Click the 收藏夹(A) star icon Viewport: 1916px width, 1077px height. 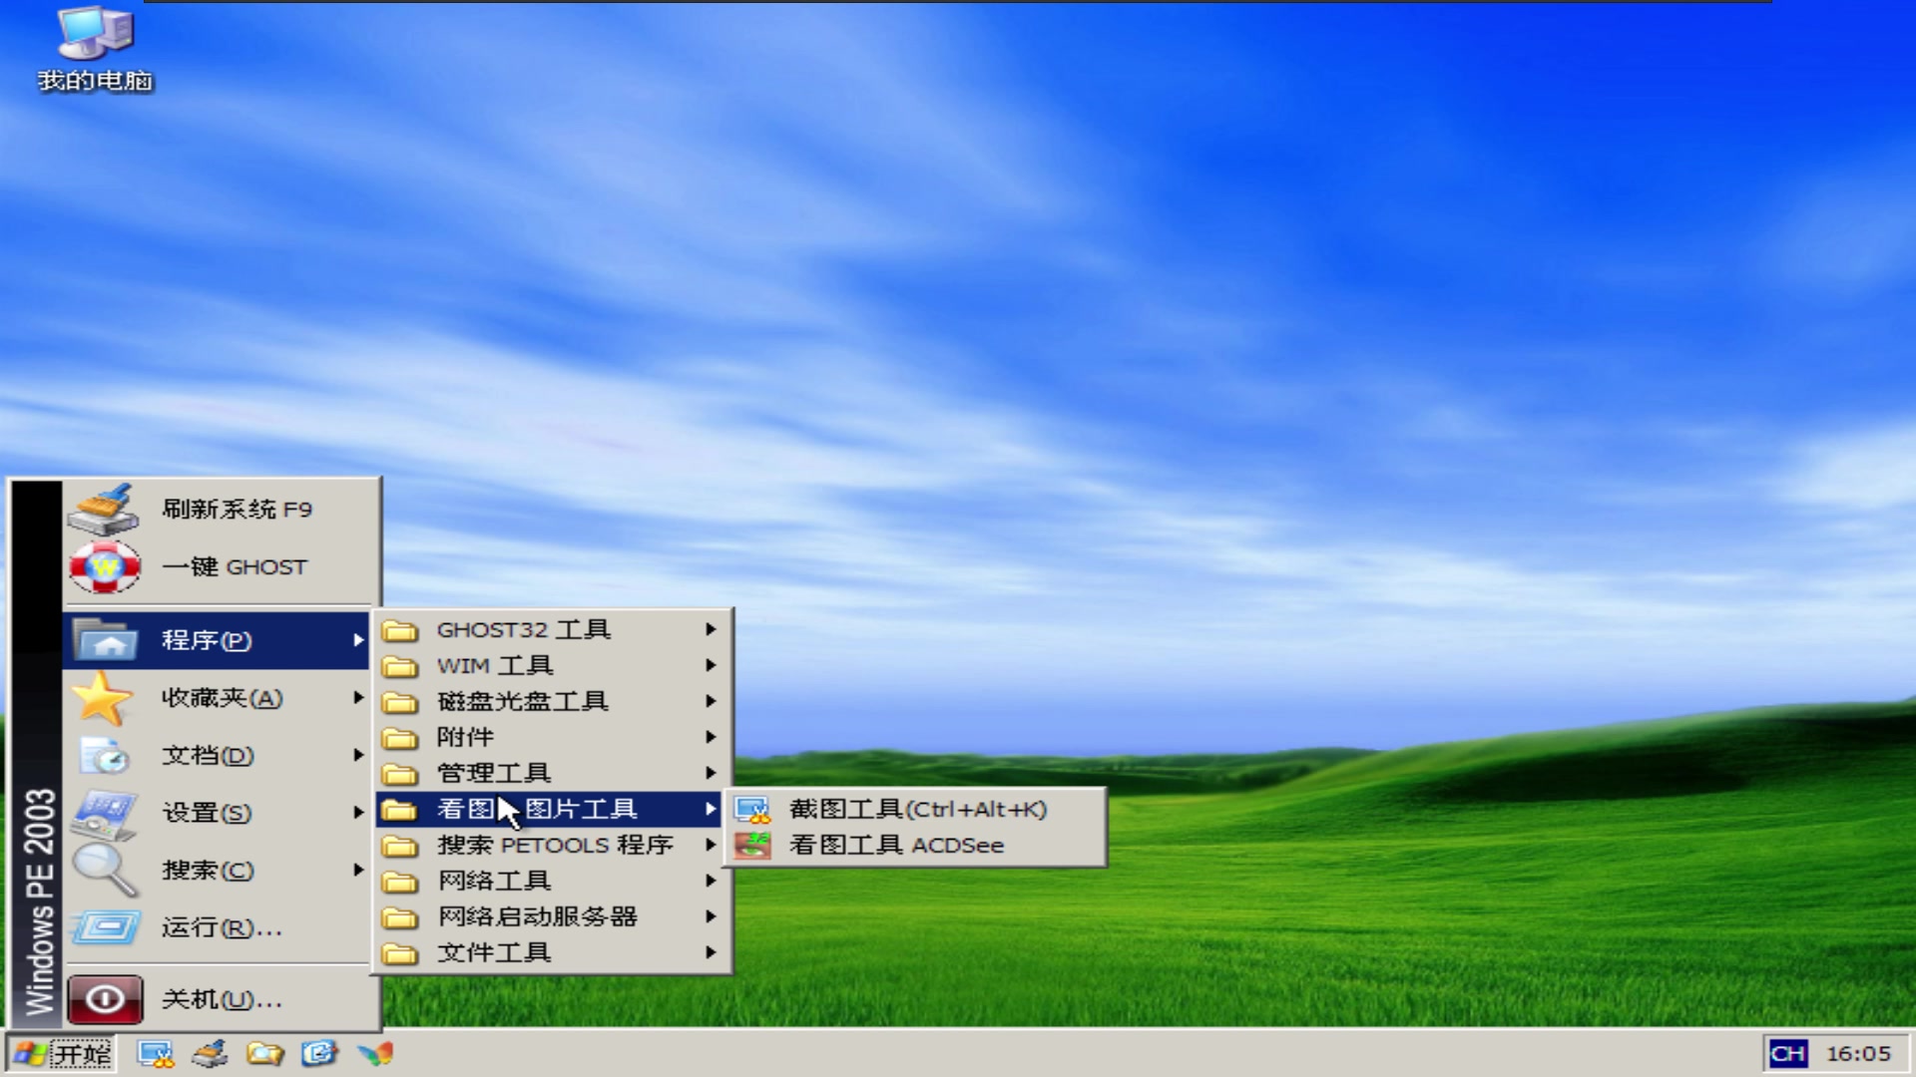click(x=102, y=698)
